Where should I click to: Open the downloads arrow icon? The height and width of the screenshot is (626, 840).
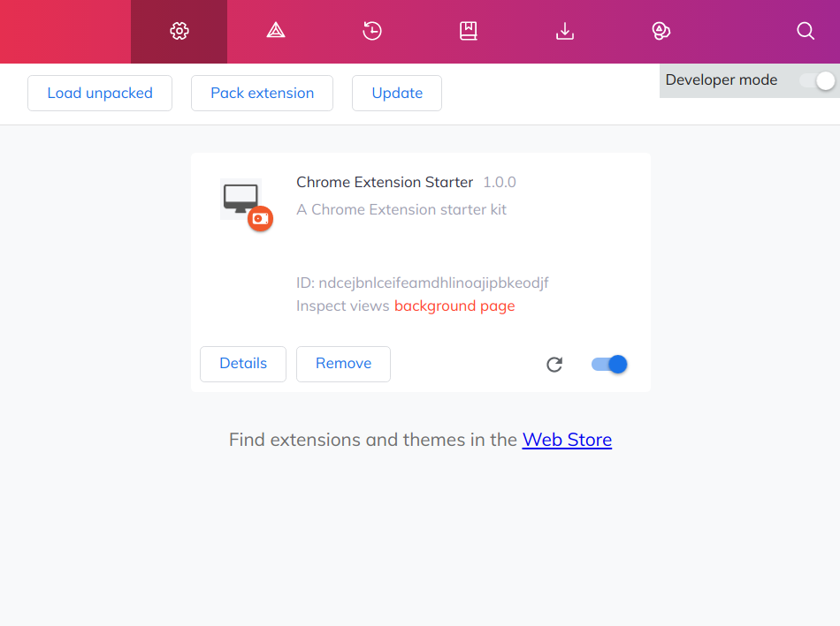click(x=565, y=31)
